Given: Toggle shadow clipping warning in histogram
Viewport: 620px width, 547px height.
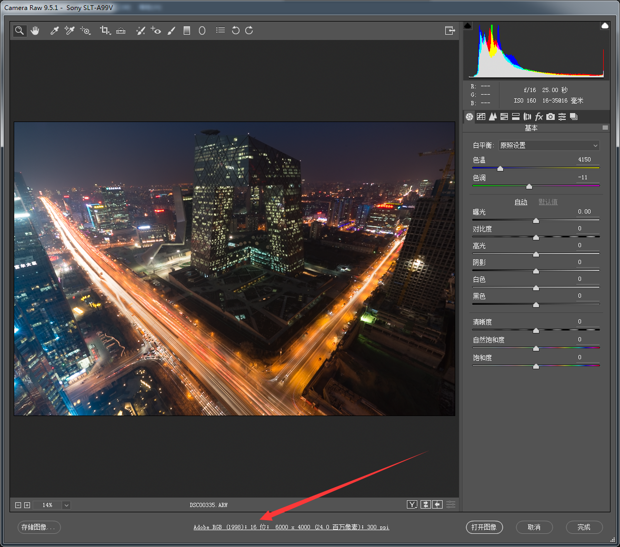Looking at the screenshot, I should [468, 26].
